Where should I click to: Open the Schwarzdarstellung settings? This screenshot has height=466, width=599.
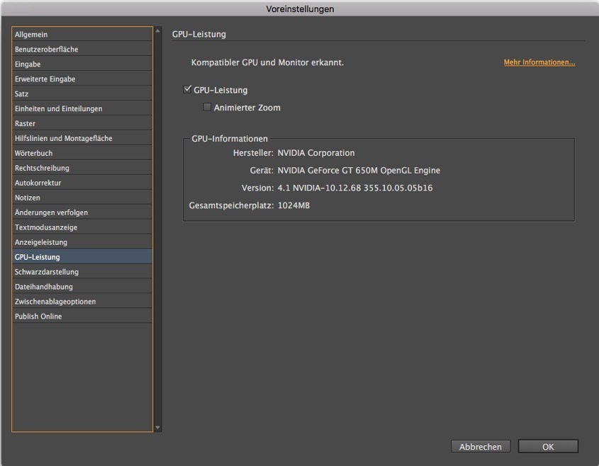(x=82, y=272)
